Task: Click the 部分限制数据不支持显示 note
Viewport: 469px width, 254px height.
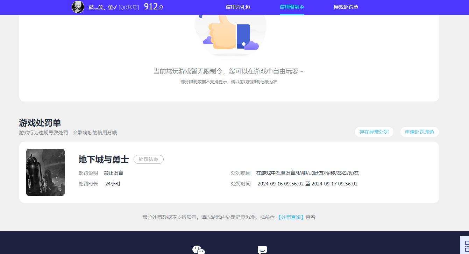Action: coord(229,82)
